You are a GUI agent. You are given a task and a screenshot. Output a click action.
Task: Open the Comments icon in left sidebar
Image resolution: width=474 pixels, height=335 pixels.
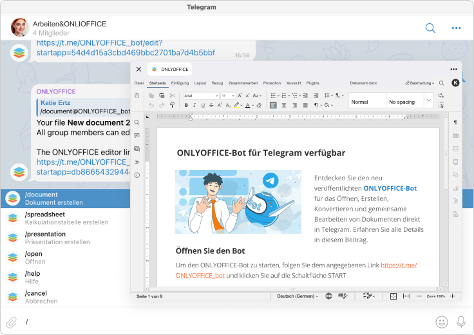[137, 135]
